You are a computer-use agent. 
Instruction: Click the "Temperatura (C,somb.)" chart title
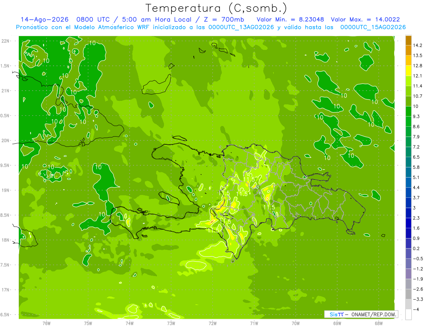pos(216,8)
